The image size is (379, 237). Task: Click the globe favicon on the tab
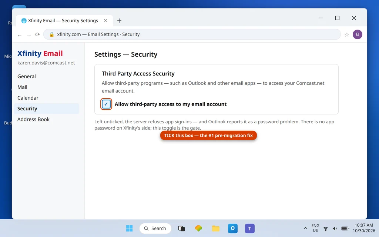[x=24, y=21]
